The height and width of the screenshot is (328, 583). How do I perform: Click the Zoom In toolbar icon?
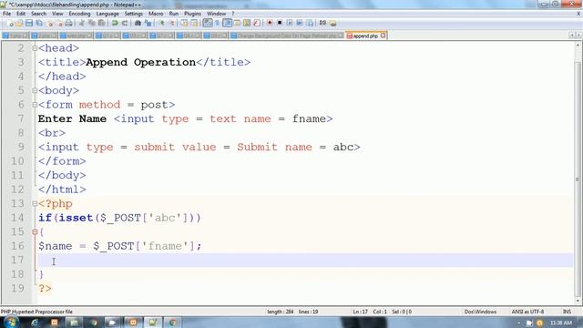pyautogui.click(x=162, y=23)
